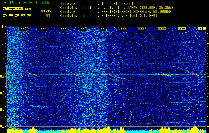Click time marker 0937
Screen dimensions: 209x133
click(x=142, y=28)
